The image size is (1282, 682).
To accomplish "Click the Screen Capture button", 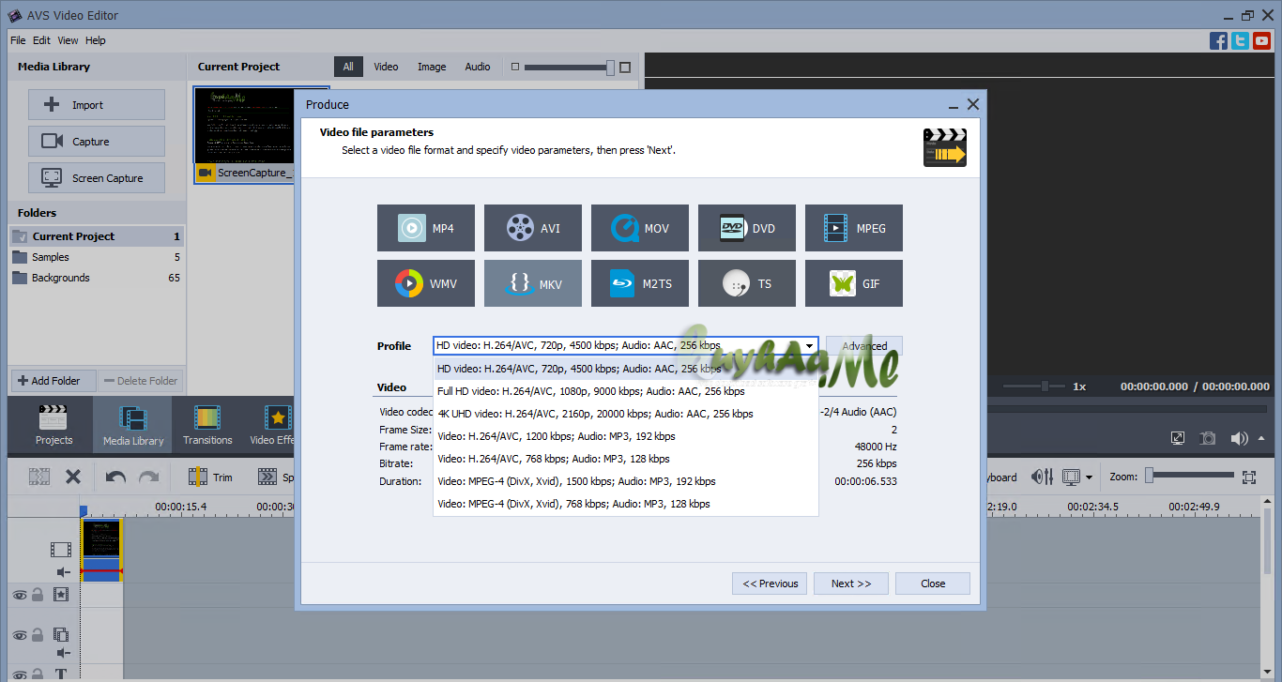I will point(97,178).
